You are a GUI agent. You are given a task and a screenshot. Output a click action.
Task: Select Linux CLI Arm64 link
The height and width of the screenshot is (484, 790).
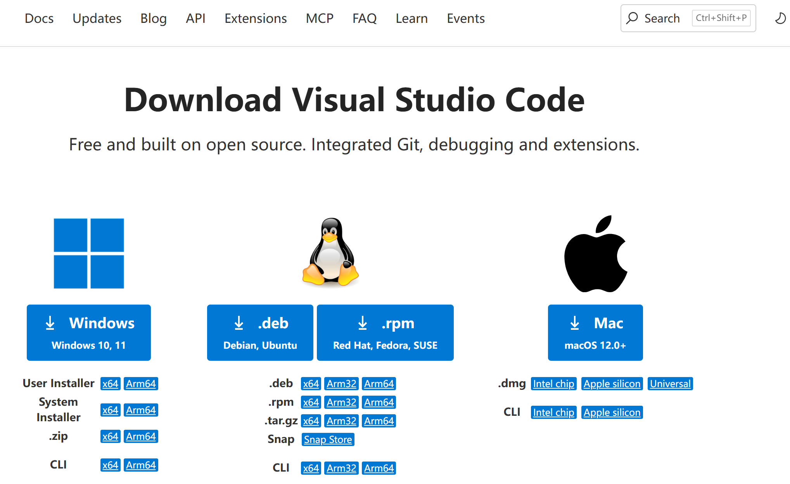point(379,468)
